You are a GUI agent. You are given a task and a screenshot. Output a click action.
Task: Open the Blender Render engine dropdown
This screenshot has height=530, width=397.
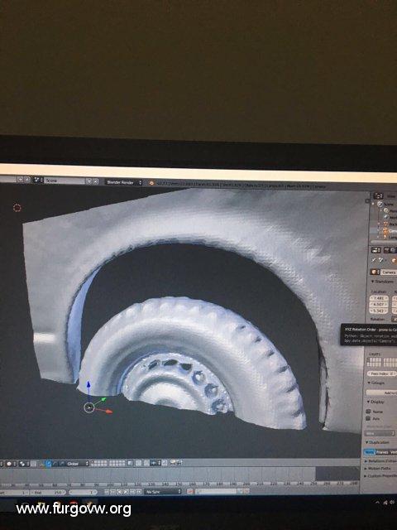123,182
